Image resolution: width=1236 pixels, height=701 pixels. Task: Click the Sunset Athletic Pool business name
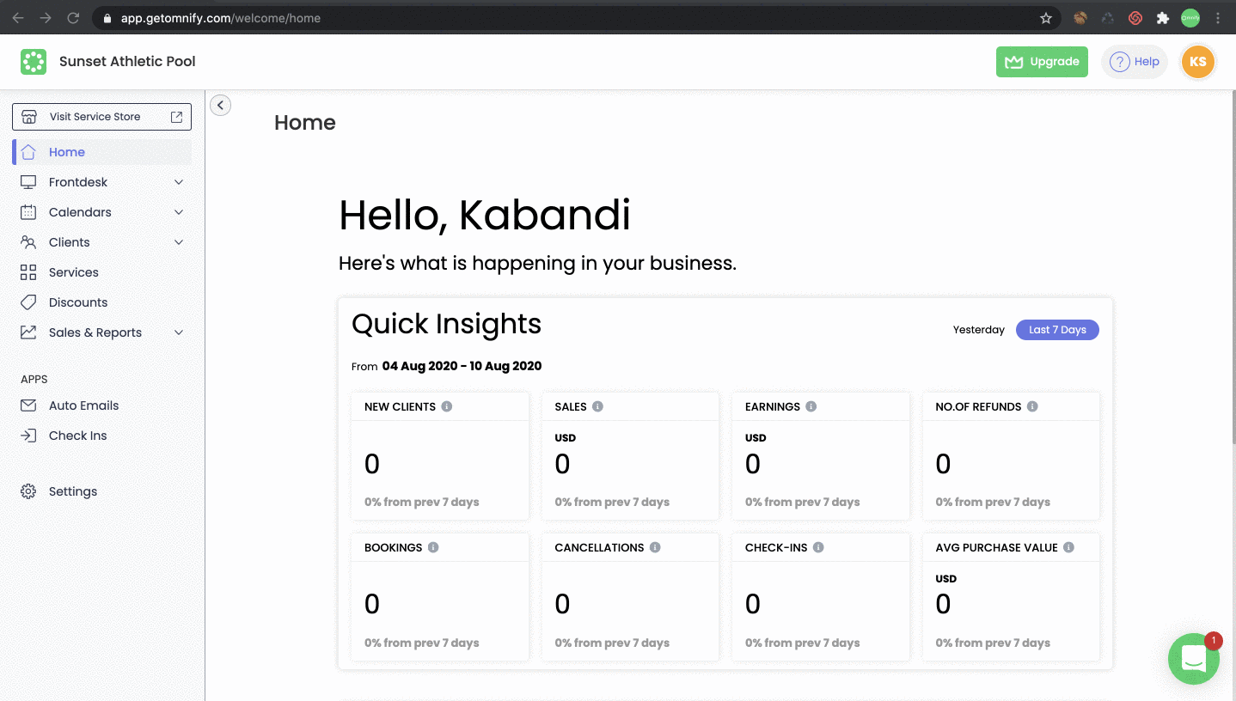tap(127, 62)
